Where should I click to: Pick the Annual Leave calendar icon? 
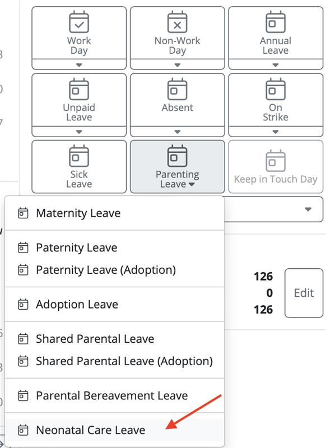pos(276,22)
